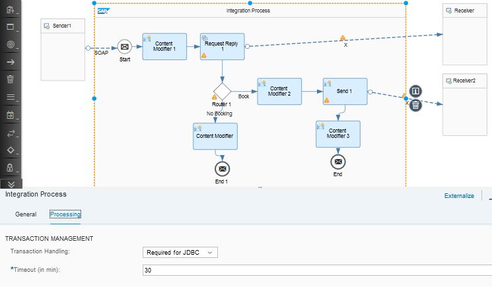The height and width of the screenshot is (287, 492).
Task: Click round information button above trash
Action: click(415, 91)
